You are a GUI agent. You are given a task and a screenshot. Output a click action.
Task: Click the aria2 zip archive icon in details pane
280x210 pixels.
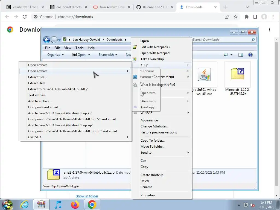click(x=53, y=175)
